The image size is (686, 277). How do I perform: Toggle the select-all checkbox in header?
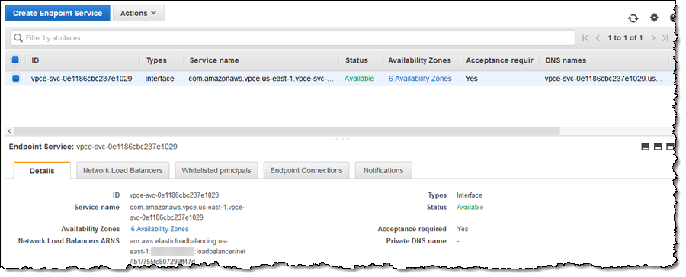coord(15,60)
